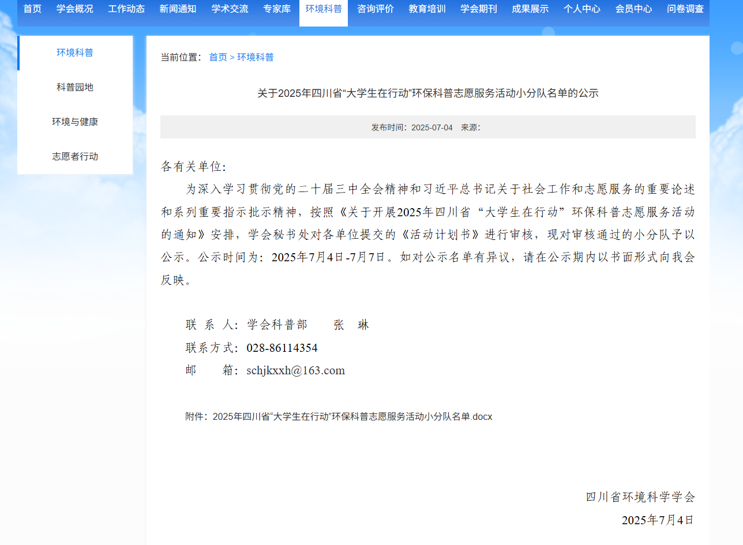Click the 环境科普 breadcrumb link
This screenshot has width=743, height=545.
[x=256, y=57]
